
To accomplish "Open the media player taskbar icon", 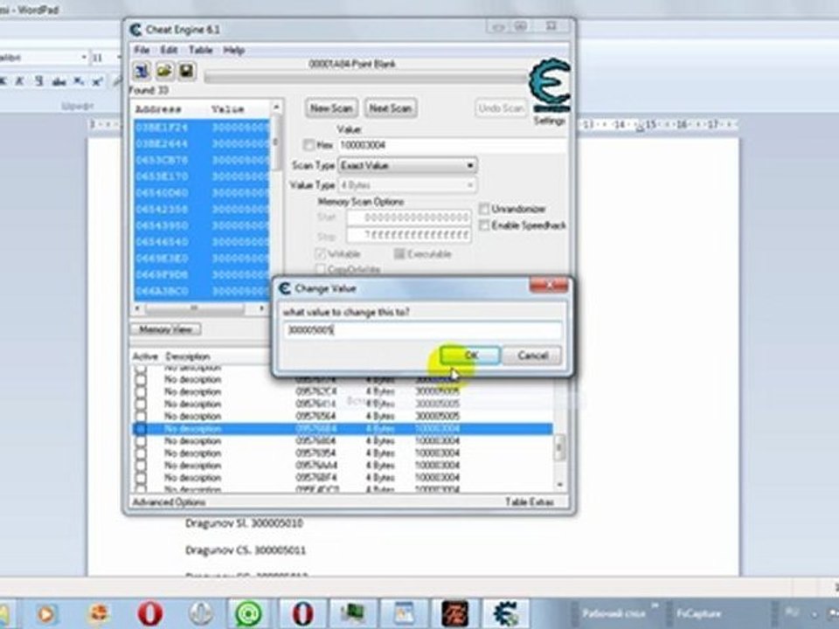I will (46, 613).
